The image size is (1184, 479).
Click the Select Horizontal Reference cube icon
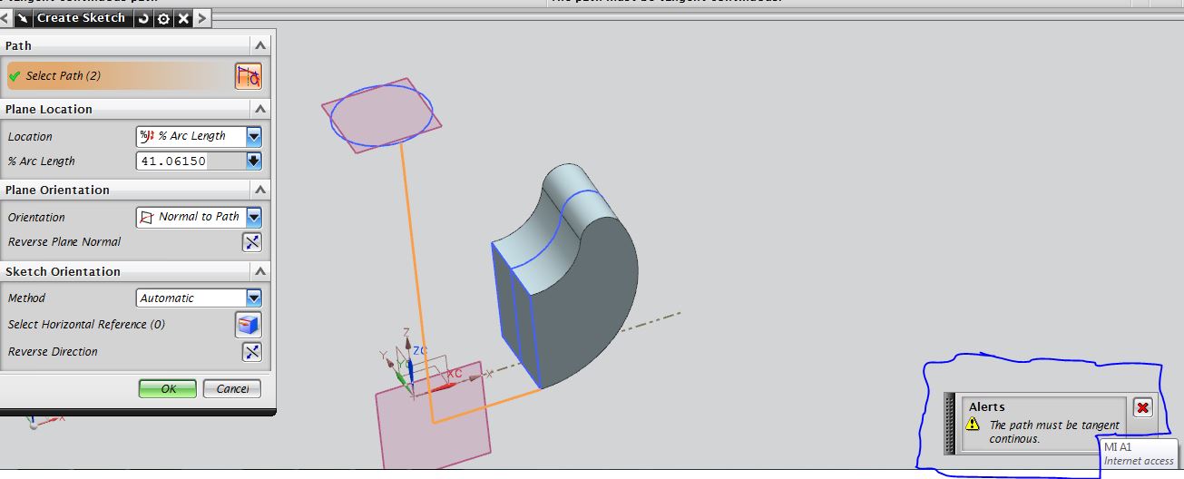click(x=249, y=325)
